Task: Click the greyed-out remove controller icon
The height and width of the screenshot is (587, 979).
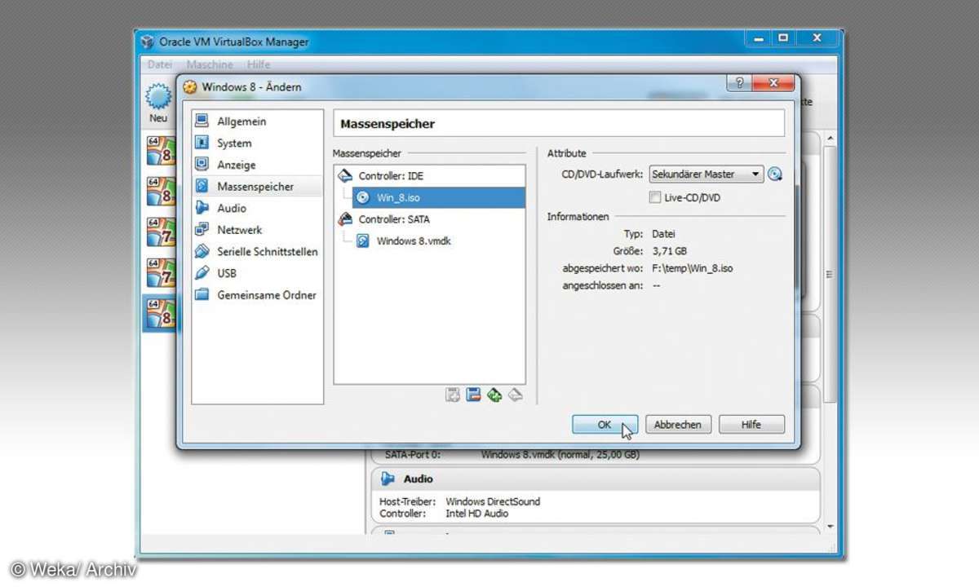Action: point(515,395)
